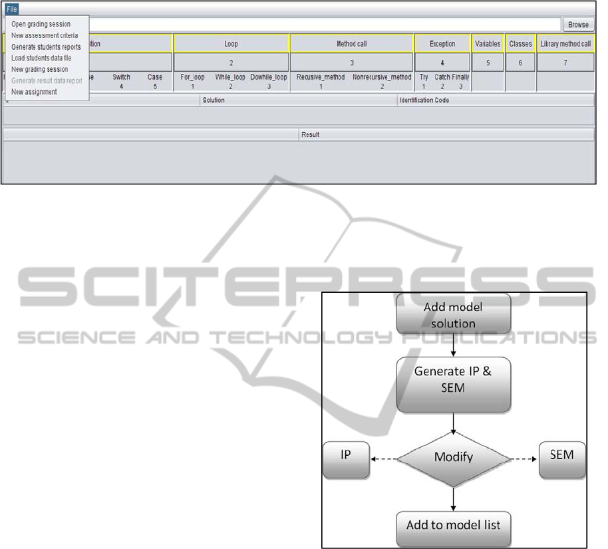Click the Variables category header
608x549 pixels.
(488, 44)
